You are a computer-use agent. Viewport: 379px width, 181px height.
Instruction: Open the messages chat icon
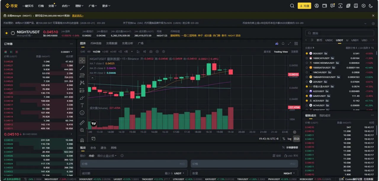[333, 6]
